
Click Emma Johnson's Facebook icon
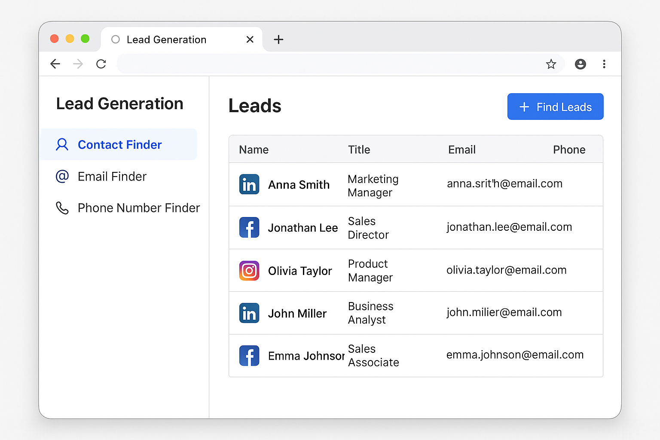(x=249, y=355)
